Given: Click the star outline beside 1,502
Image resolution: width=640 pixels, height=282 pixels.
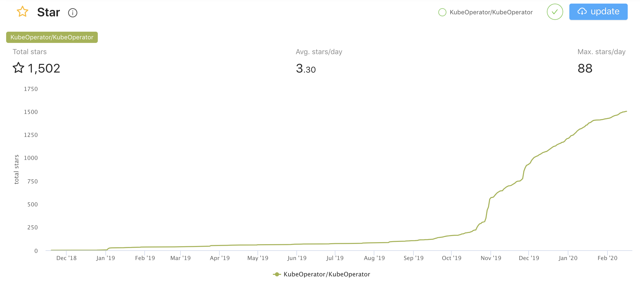Looking at the screenshot, I should (18, 68).
